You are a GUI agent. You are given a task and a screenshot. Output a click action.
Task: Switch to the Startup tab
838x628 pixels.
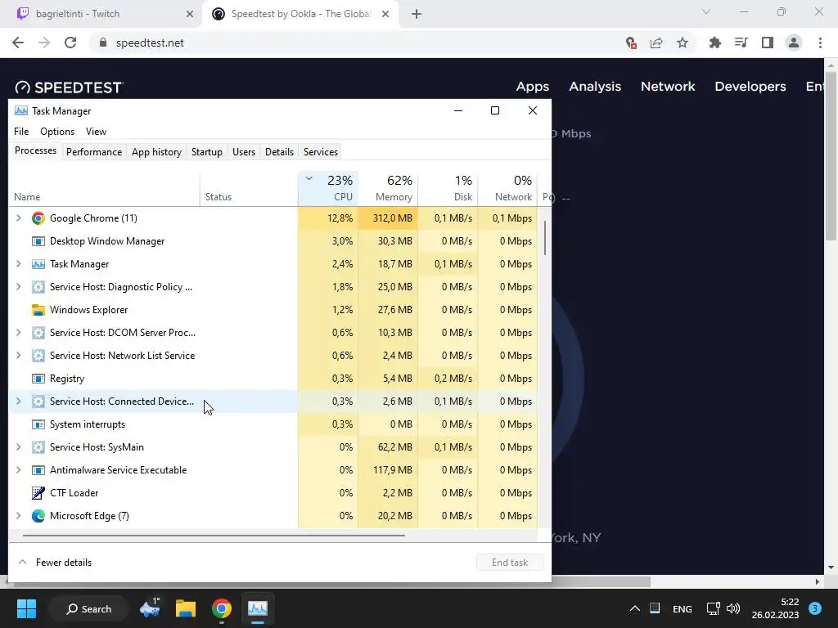[207, 152]
